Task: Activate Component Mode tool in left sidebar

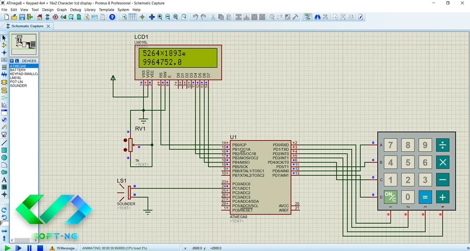Action: tap(4, 45)
